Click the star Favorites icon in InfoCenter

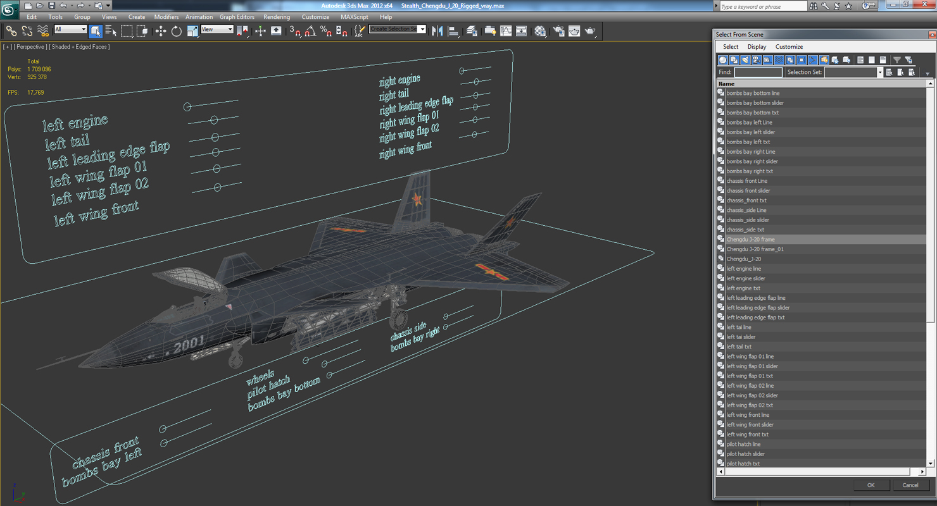point(848,6)
